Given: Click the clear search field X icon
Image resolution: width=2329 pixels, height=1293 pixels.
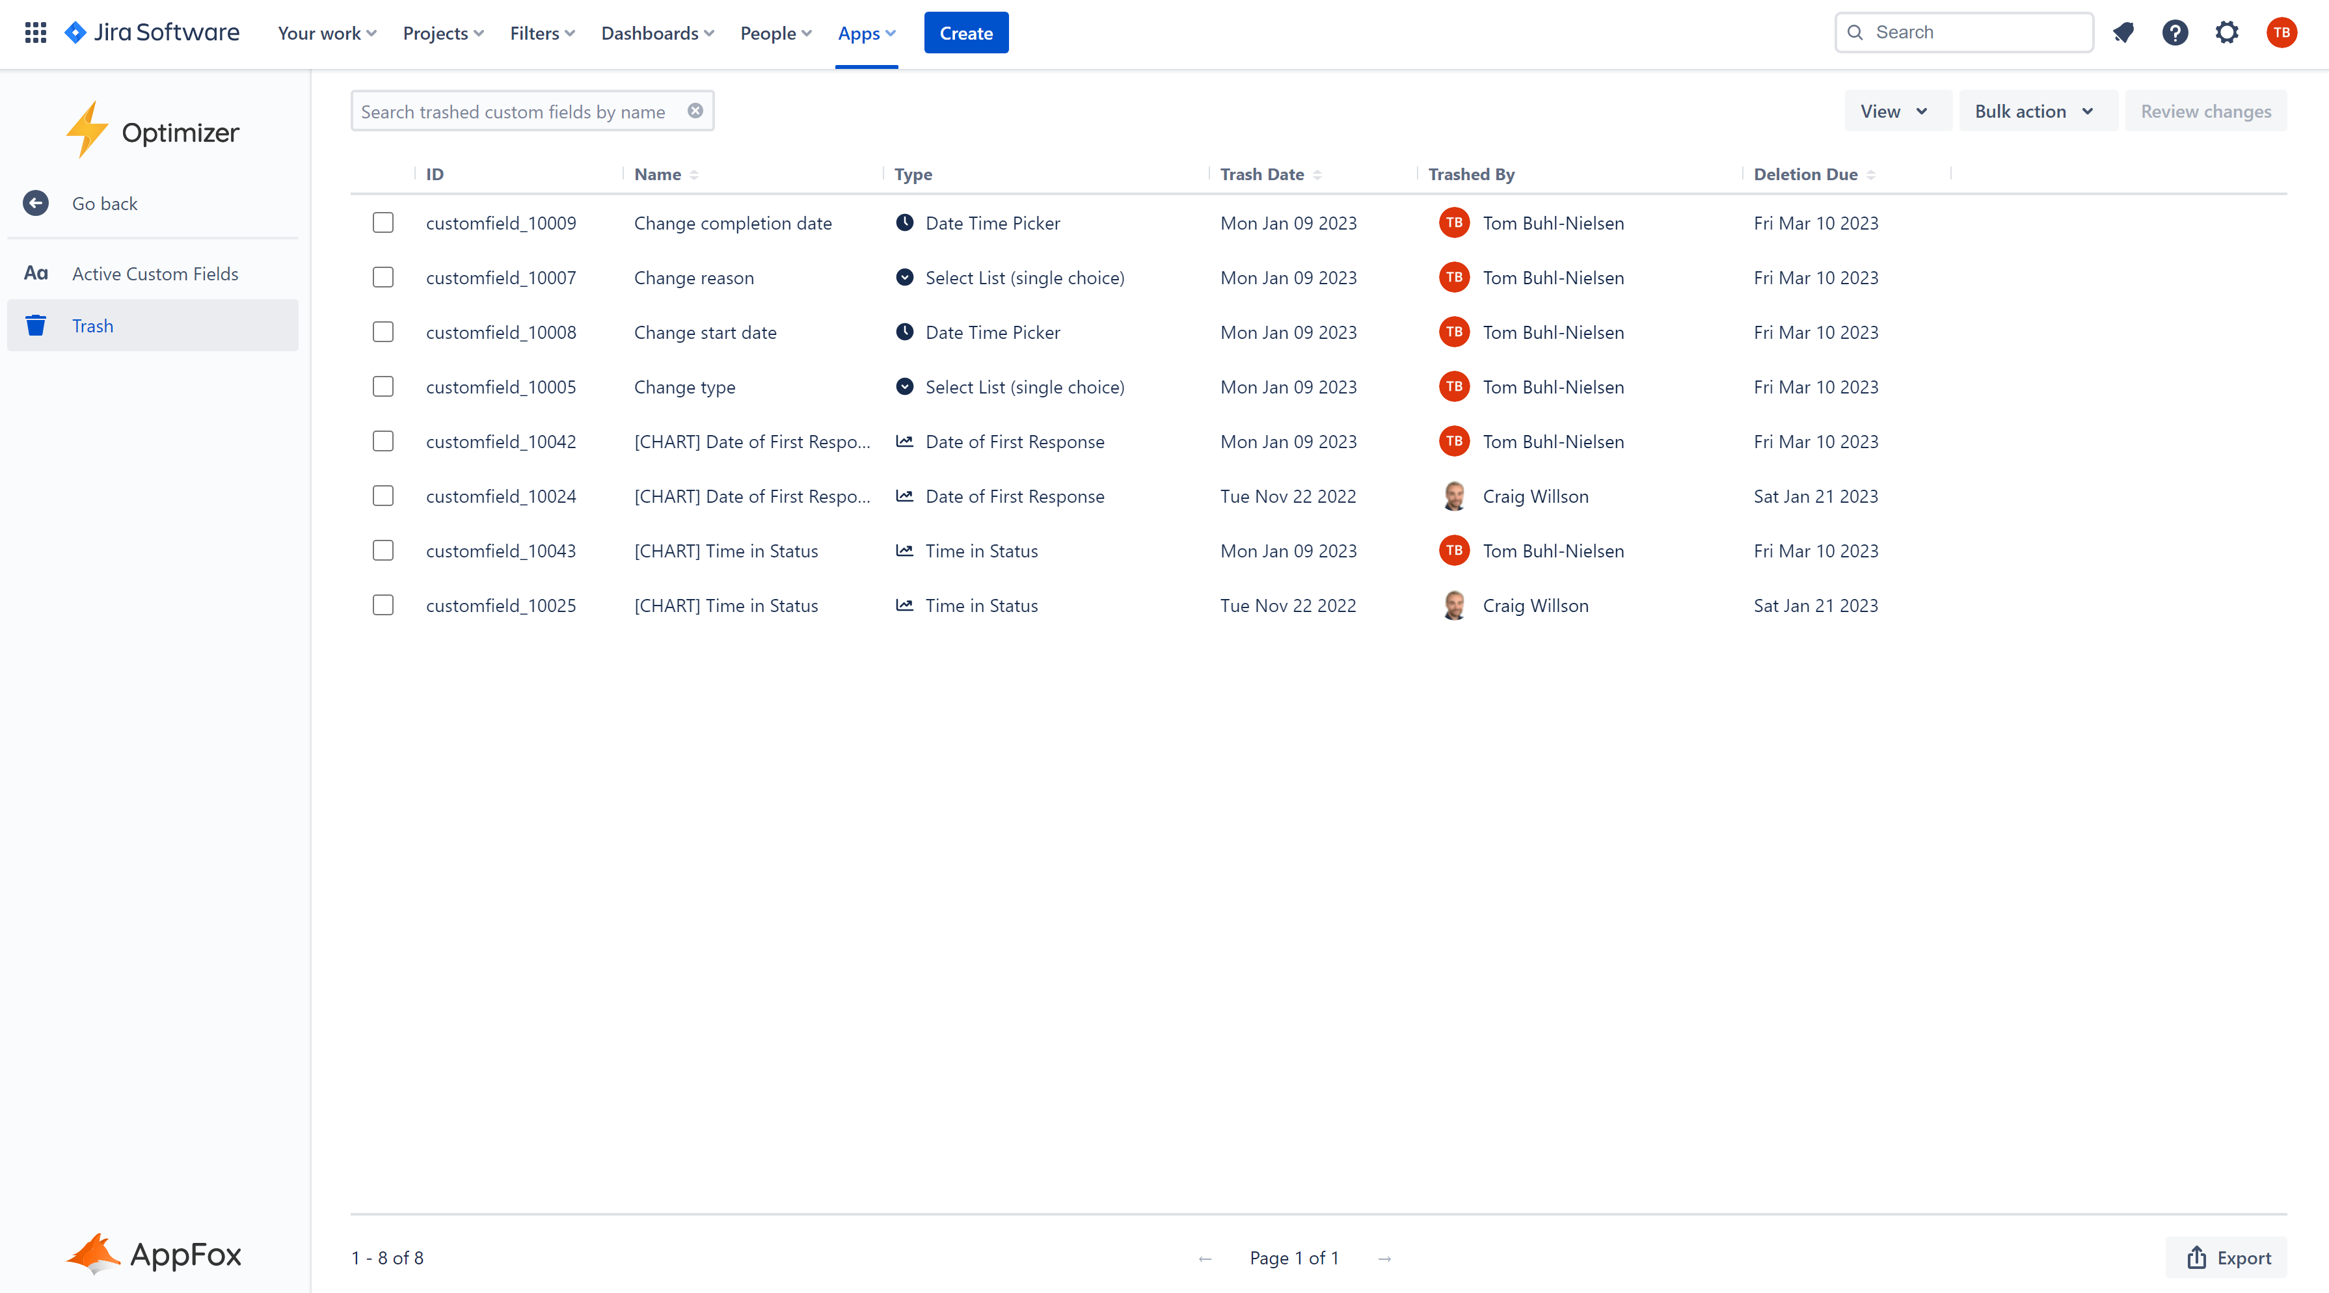Looking at the screenshot, I should tap(695, 111).
